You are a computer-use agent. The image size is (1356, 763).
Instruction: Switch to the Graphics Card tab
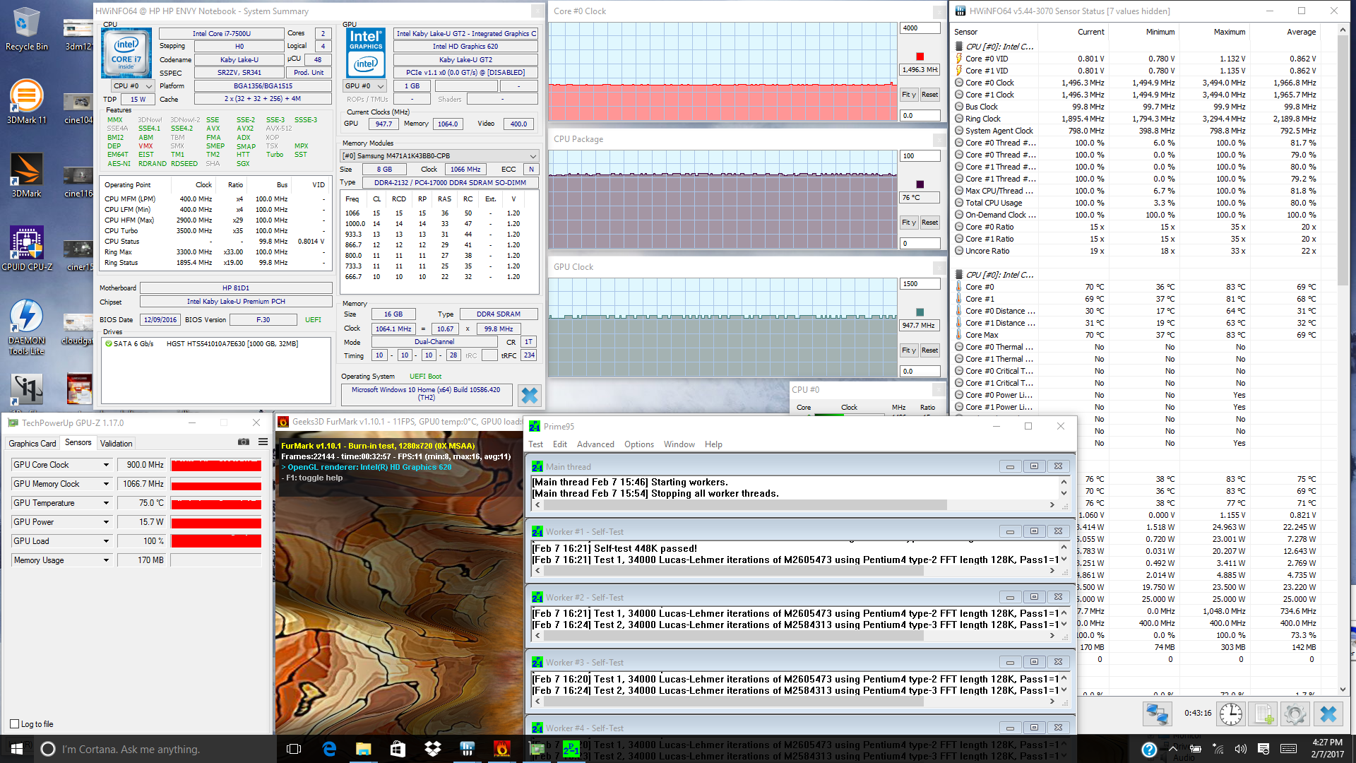pyautogui.click(x=32, y=444)
